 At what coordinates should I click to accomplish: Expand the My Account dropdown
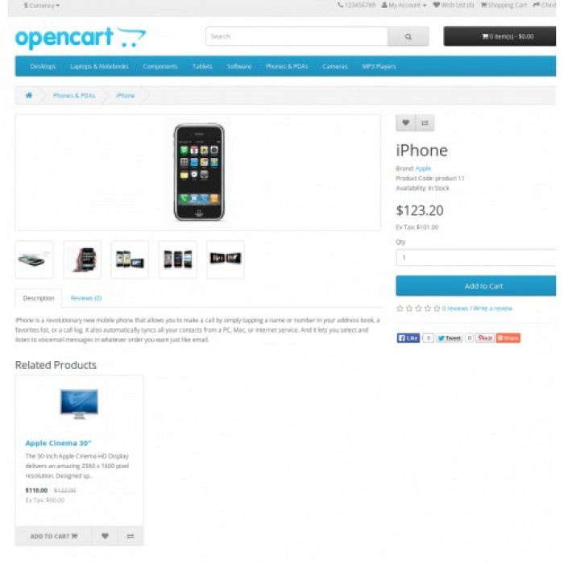(x=404, y=5)
